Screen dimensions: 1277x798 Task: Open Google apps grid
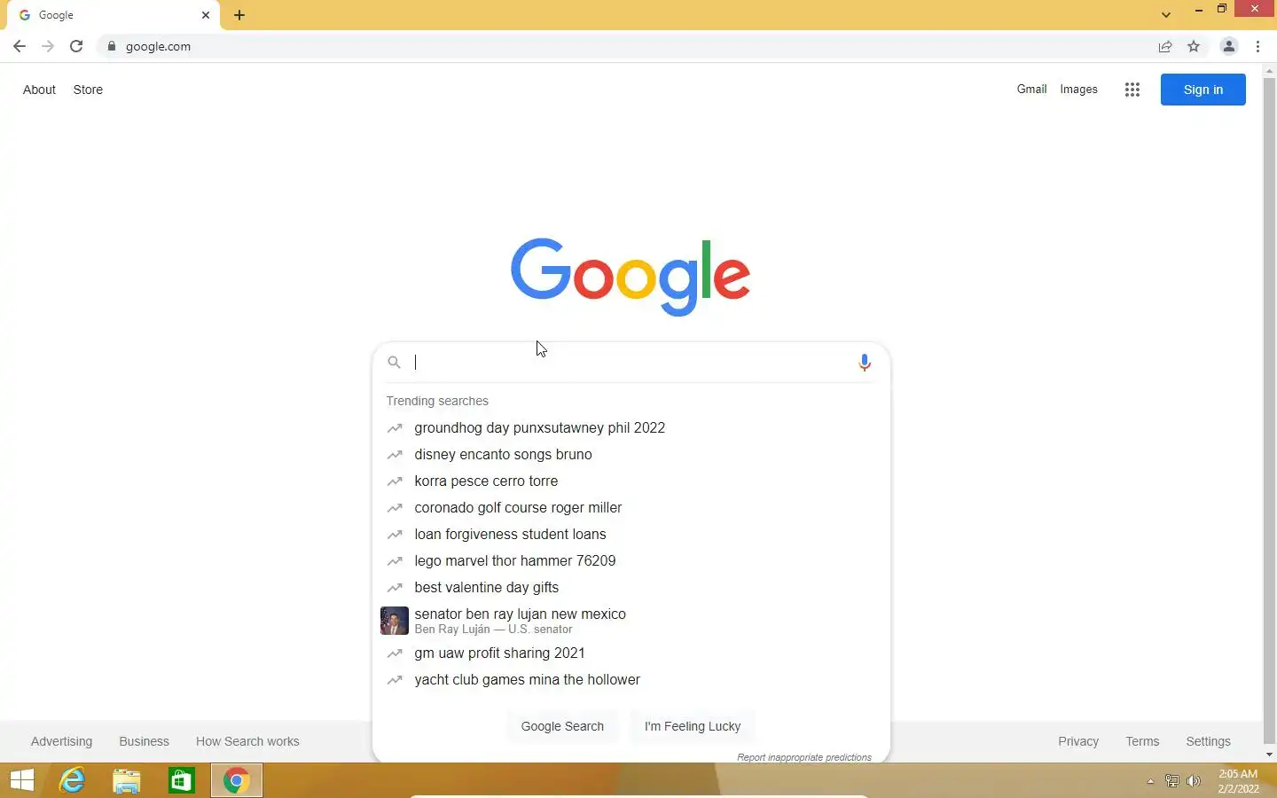(1132, 90)
